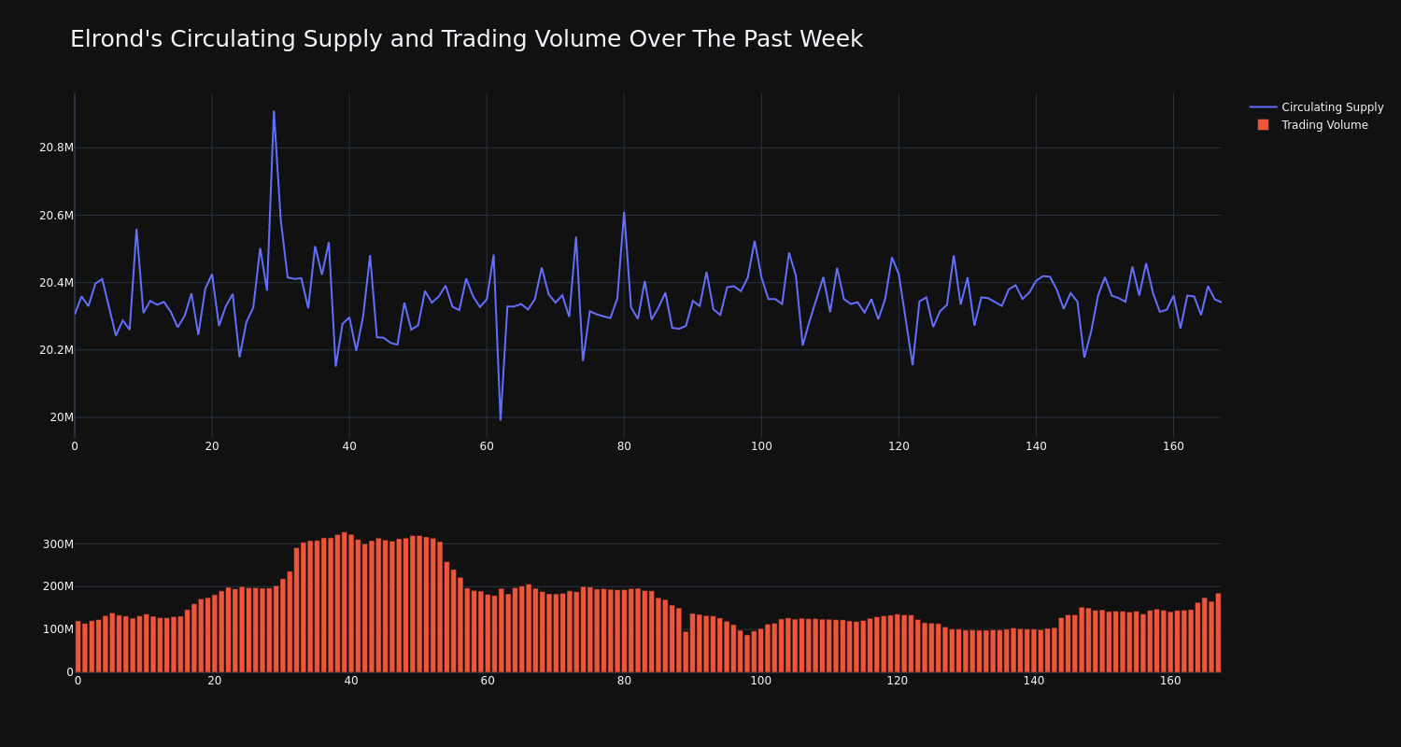The width and height of the screenshot is (1401, 747).
Task: Click the supply line peak at x=80
Action: pos(624,212)
